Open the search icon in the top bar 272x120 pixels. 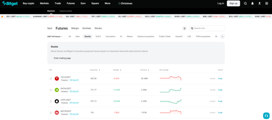[x=245, y=3]
